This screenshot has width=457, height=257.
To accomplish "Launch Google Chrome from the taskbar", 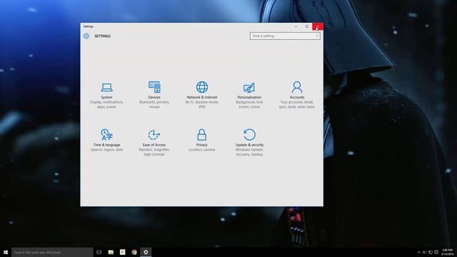I will click(134, 252).
